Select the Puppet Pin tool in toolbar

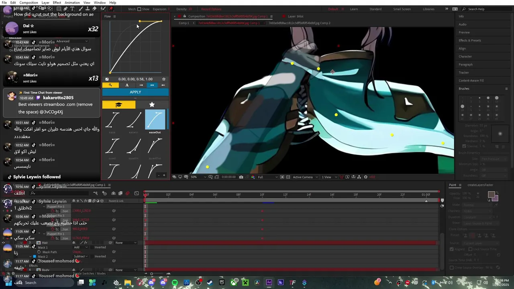111,8
